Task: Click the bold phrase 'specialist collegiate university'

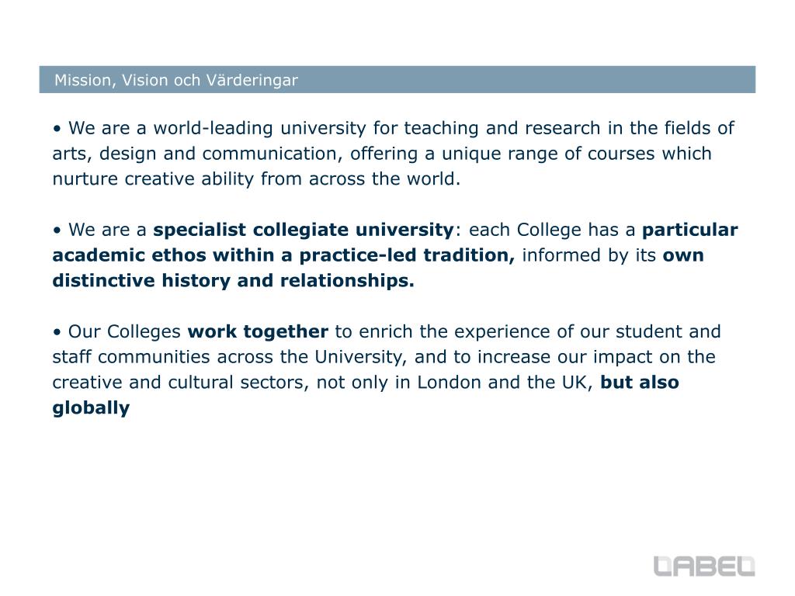Action: click(x=304, y=230)
